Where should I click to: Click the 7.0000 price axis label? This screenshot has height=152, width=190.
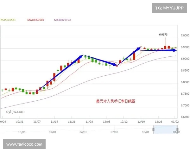[185, 35]
